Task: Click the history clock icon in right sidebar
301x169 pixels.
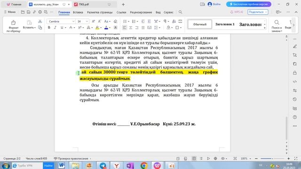Action: (295, 99)
